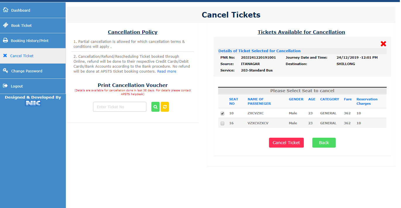Close ticket details with red X

pyautogui.click(x=383, y=44)
